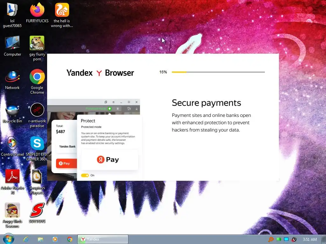326x244 pixels.
Task: Click the yellow 'On' toggle in the illustration
Action: pos(85,175)
